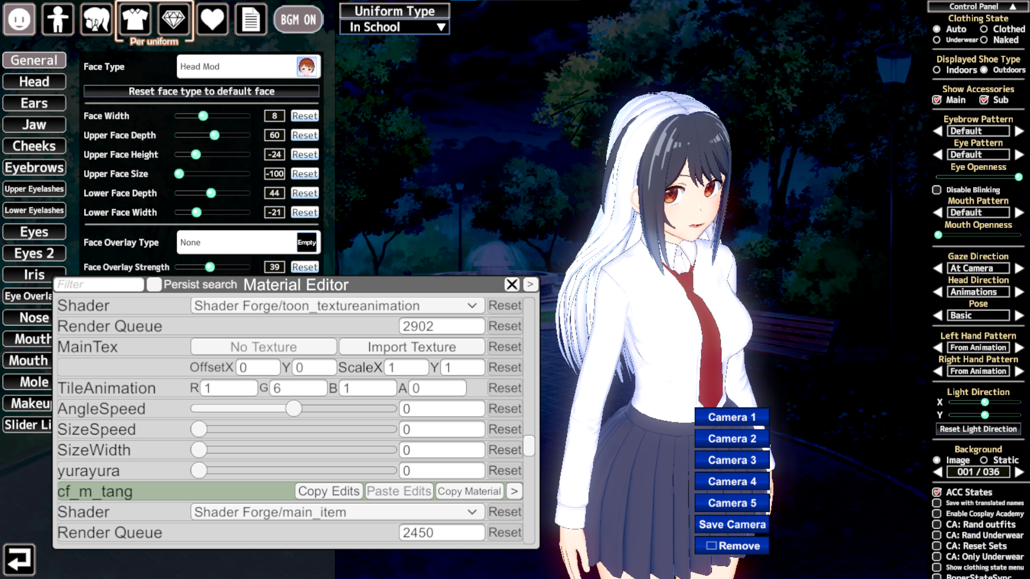Viewport: 1030px width, 579px height.
Task: Uncheck the Sub accessories checkbox
Action: [x=984, y=100]
